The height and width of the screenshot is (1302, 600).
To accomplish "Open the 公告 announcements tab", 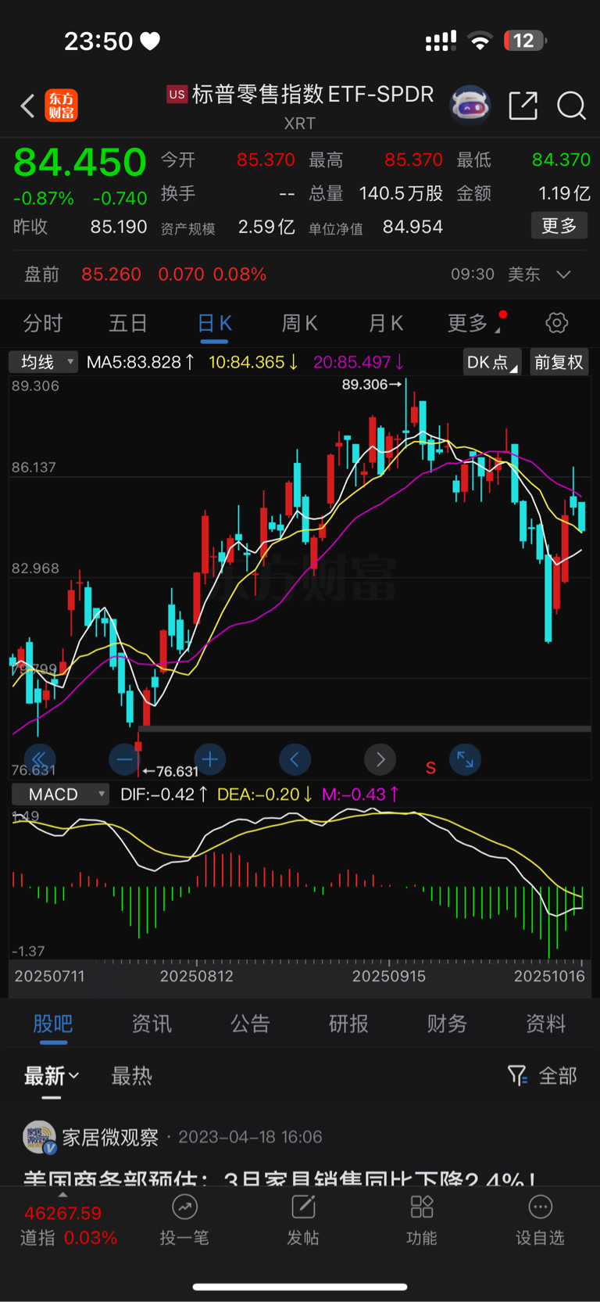I will [250, 1024].
